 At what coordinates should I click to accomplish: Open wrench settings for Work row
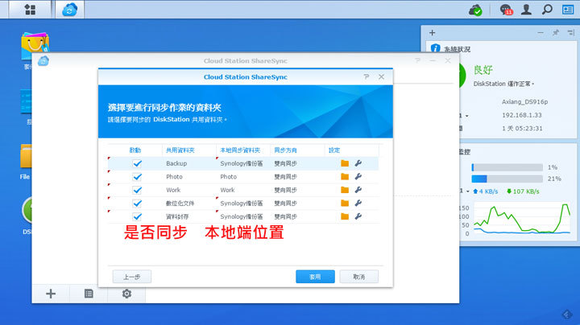(x=358, y=190)
